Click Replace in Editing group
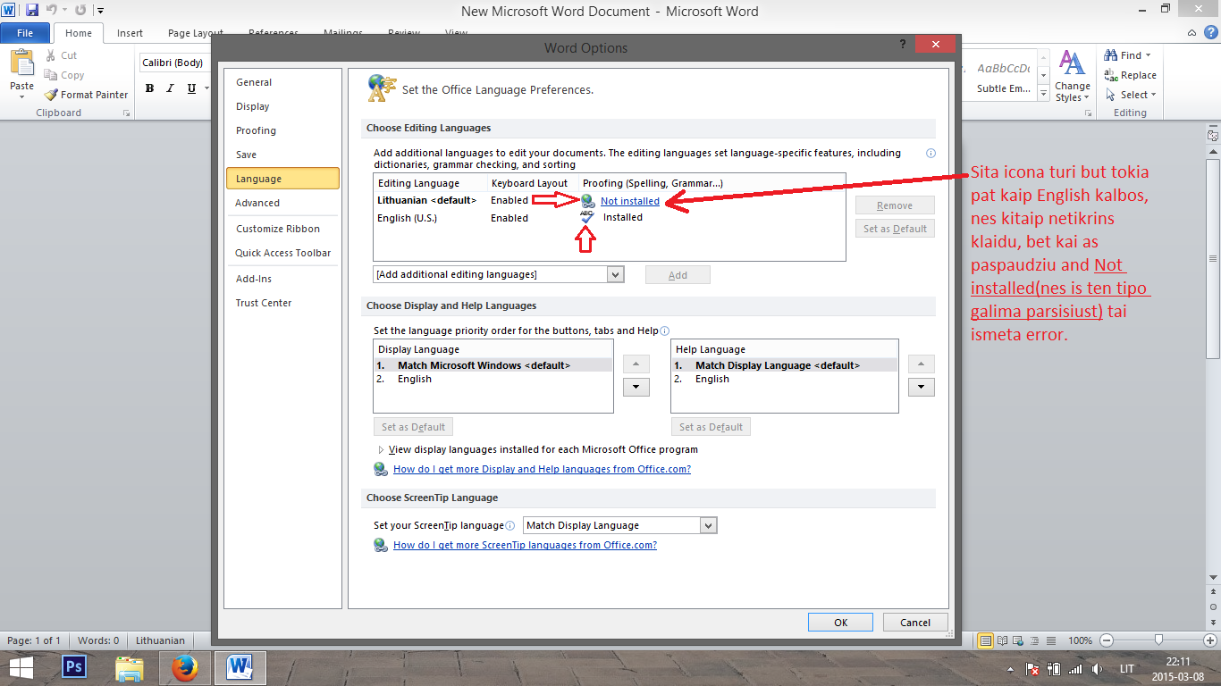Image resolution: width=1221 pixels, height=686 pixels. pyautogui.click(x=1131, y=75)
